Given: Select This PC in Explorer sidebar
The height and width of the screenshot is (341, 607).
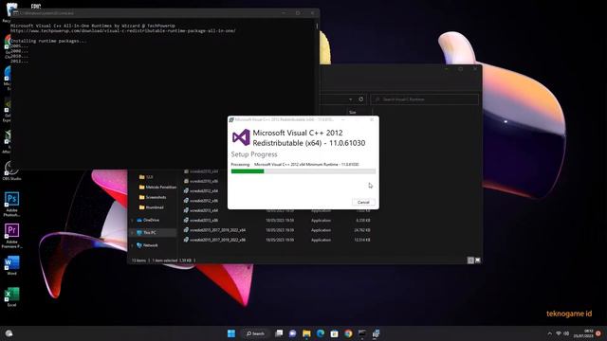Looking at the screenshot, I should tap(150, 233).
